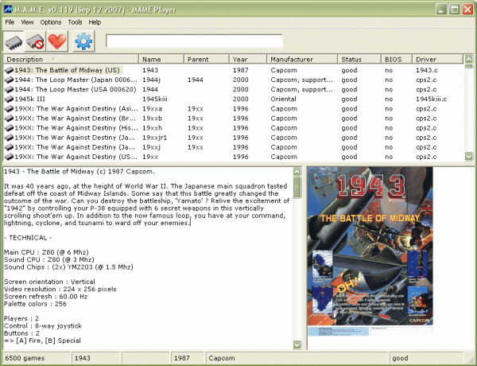
Task: Click chip icon beside 1944 Loop Master USA
Action: [9, 90]
